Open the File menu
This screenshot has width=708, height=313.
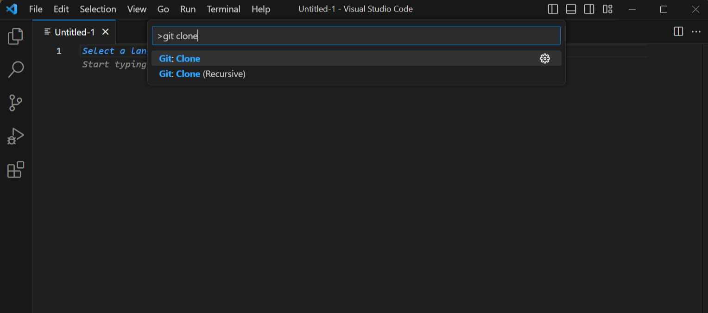coord(36,9)
